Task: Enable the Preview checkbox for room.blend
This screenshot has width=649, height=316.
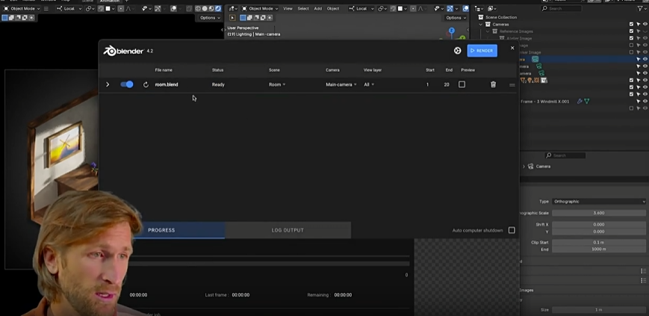Action: click(x=462, y=84)
